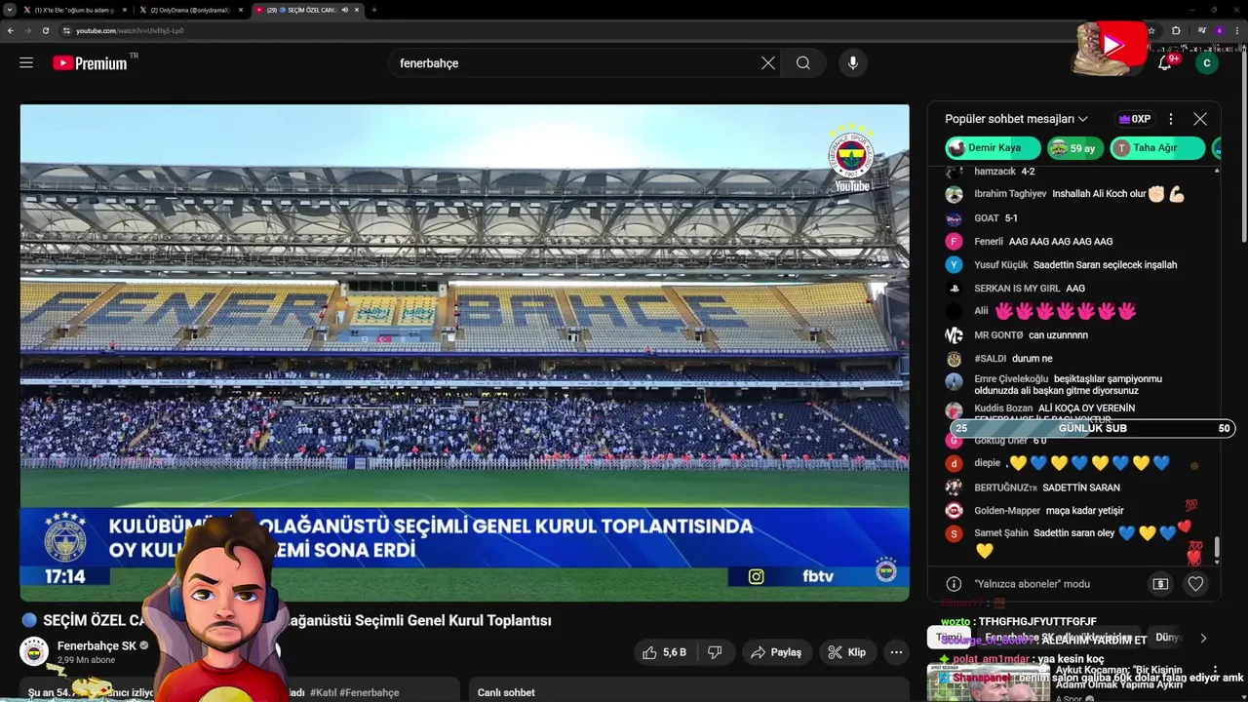Click the address bar URL
Viewport: 1248px width, 702px height.
tap(130, 30)
